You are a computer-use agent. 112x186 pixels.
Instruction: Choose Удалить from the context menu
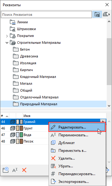tap(77, 158)
